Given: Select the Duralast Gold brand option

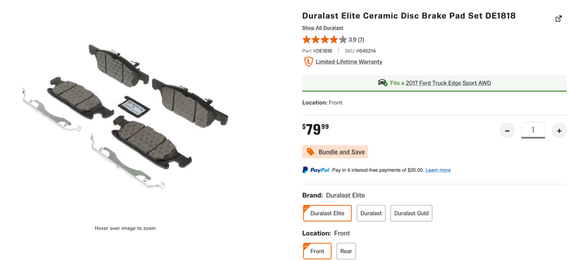Looking at the screenshot, I should (411, 213).
